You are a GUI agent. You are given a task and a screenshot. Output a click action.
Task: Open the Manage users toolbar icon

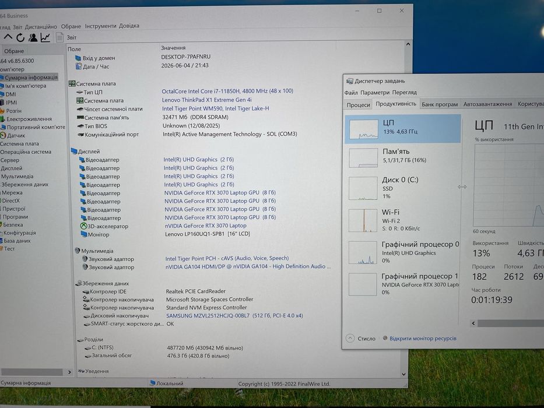click(x=33, y=37)
